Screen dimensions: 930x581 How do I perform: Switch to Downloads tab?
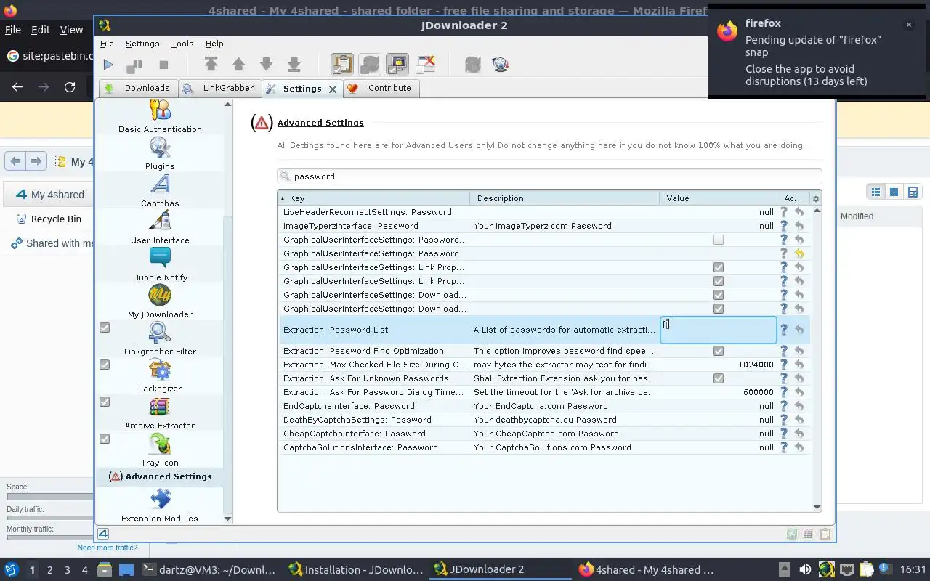pos(137,88)
